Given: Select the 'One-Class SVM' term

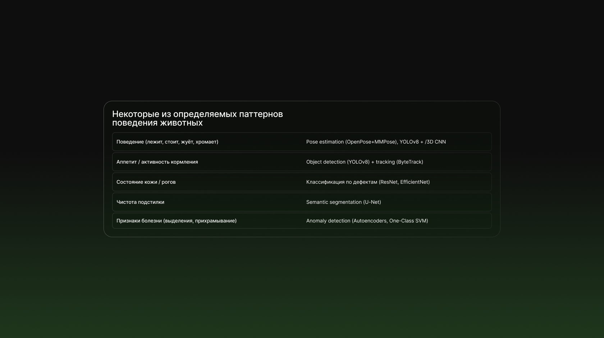Looking at the screenshot, I should [408, 221].
